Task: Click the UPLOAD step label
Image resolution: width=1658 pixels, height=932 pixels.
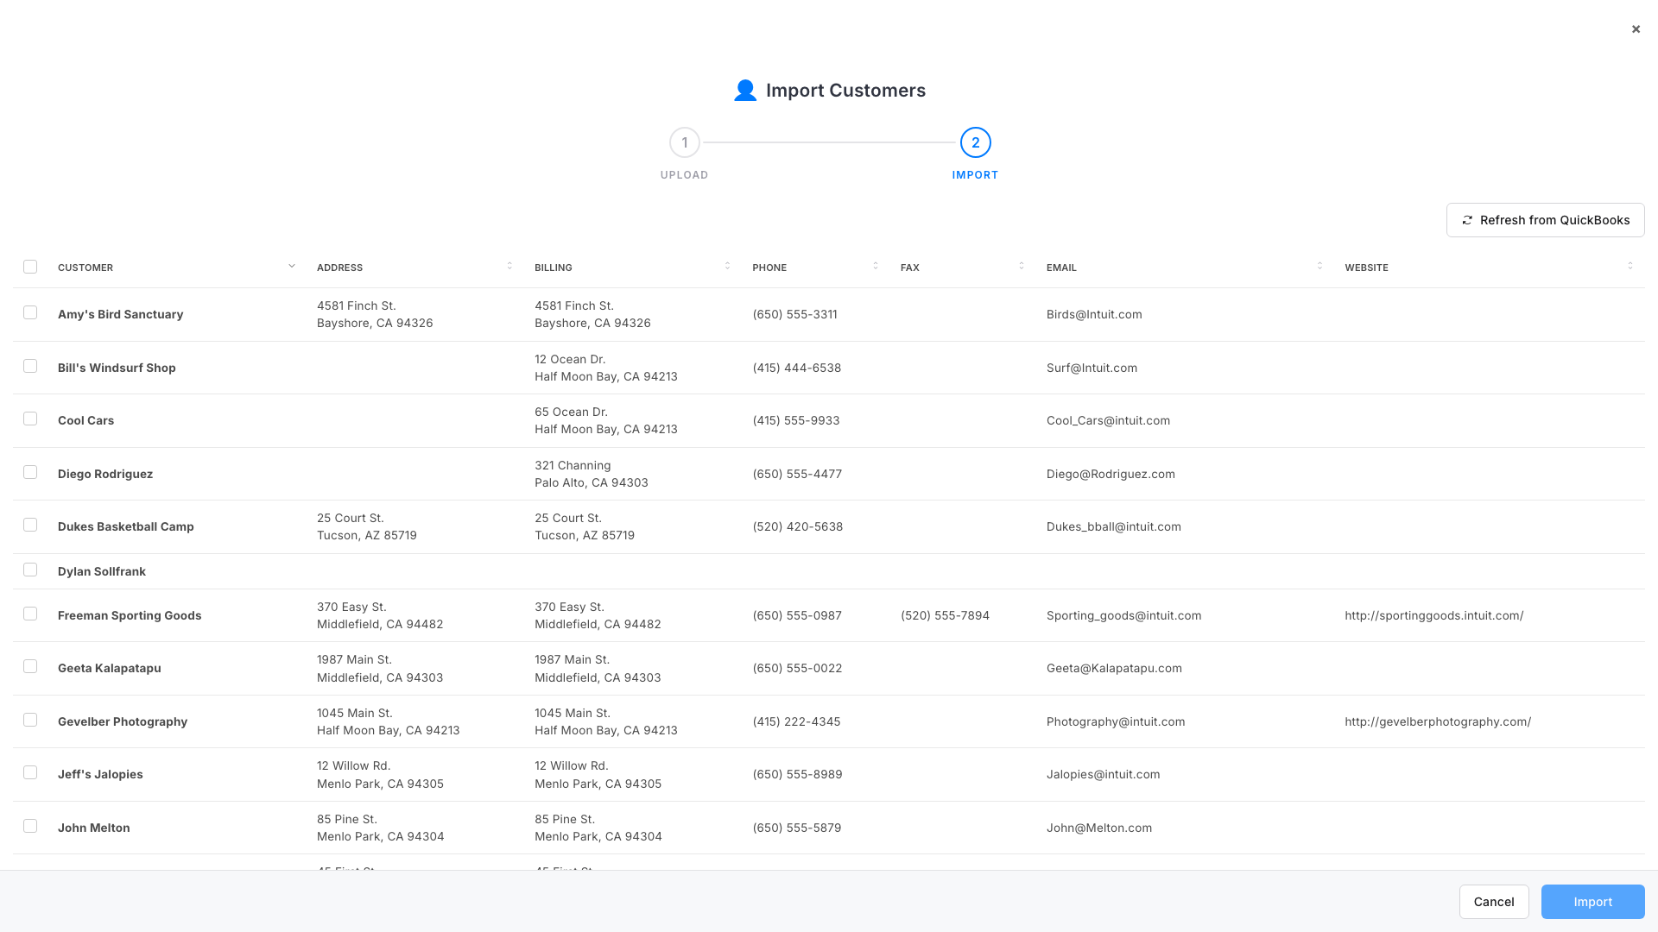Action: (x=685, y=175)
